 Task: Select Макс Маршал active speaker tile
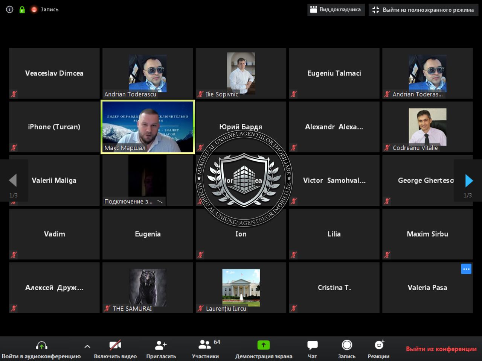point(148,127)
